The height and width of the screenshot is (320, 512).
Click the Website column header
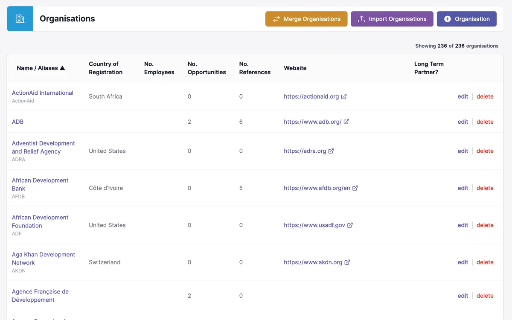(295, 68)
